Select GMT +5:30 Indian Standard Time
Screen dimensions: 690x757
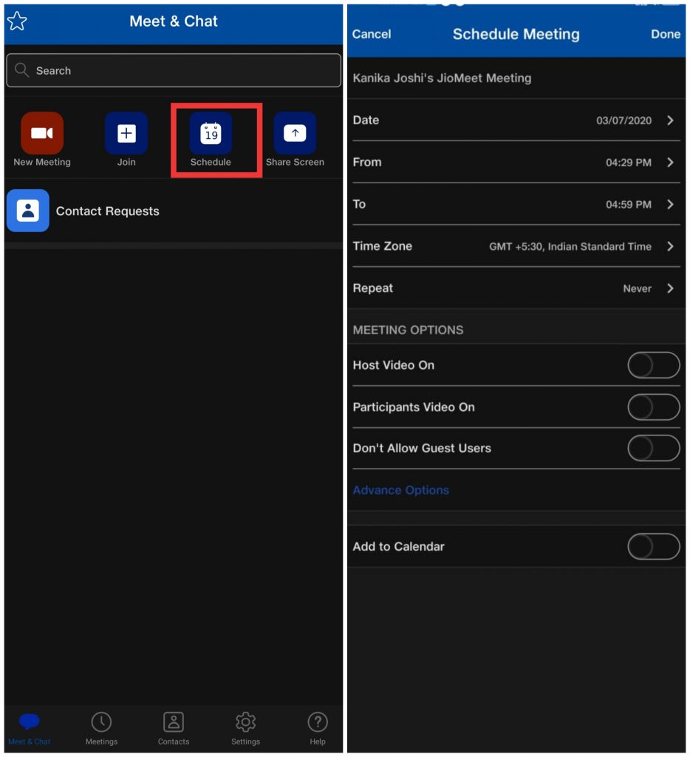570,247
